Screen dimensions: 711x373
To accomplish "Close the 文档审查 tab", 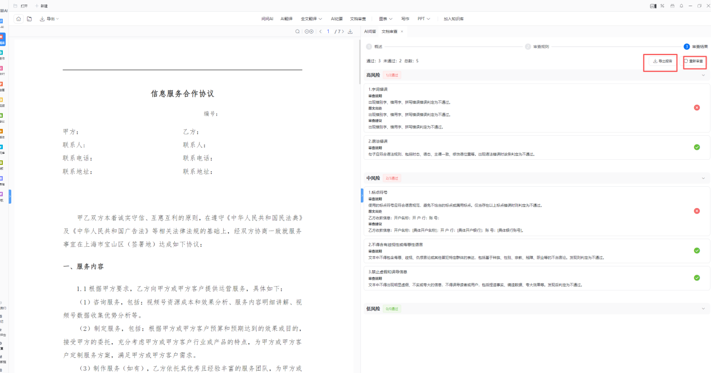I will [x=402, y=31].
